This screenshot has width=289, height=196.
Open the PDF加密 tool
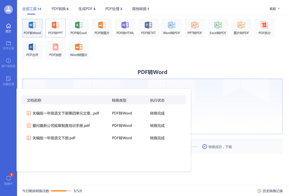tap(55, 50)
